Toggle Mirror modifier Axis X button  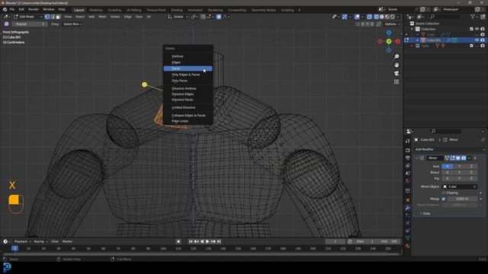[x=448, y=167]
